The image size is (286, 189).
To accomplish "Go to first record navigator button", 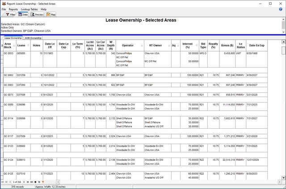I will tap(3, 182).
